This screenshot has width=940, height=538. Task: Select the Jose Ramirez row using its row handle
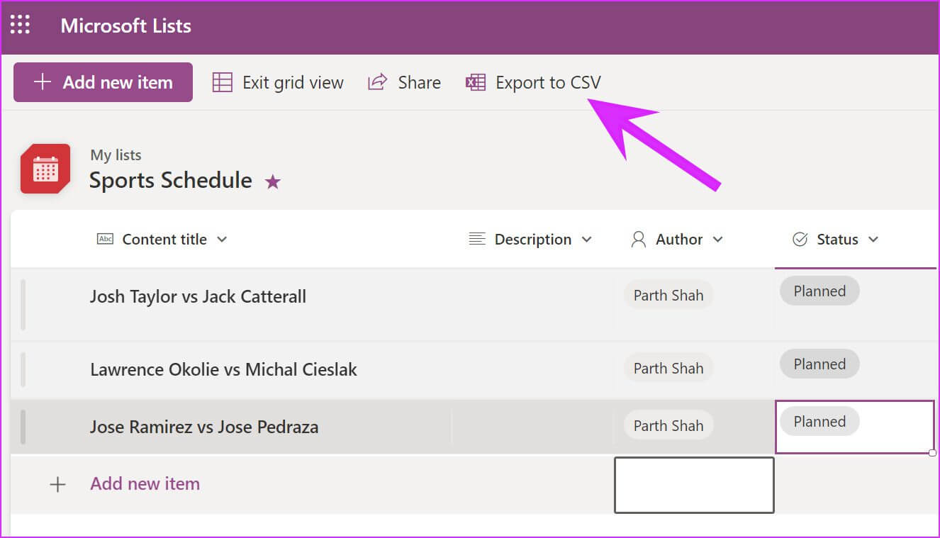point(23,427)
